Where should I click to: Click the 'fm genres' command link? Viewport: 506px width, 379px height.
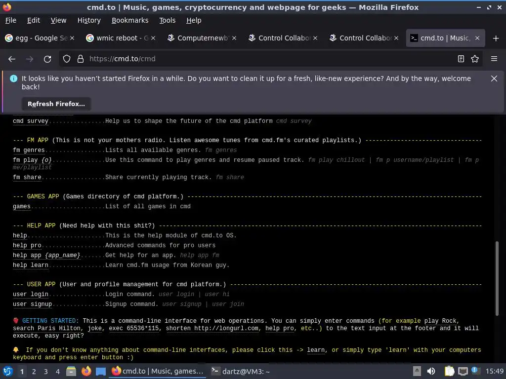point(29,150)
